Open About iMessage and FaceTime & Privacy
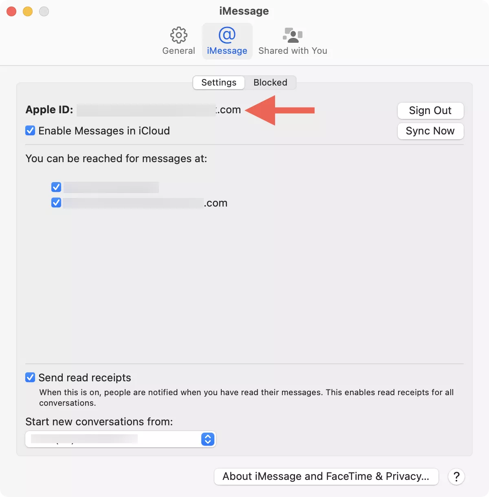Image resolution: width=489 pixels, height=497 pixels. tap(326, 476)
